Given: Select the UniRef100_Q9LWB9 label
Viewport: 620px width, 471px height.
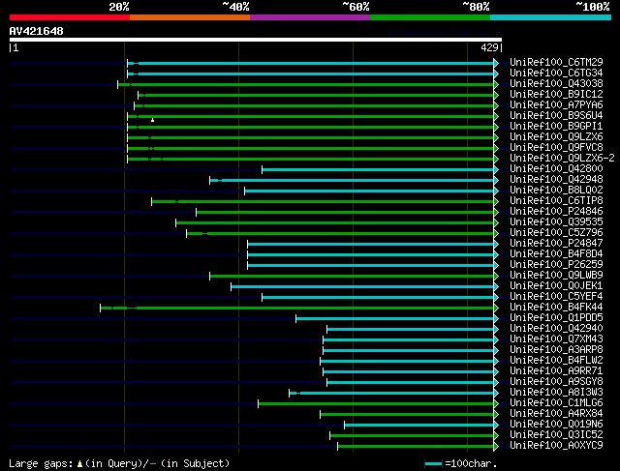Looking at the screenshot, I should coord(556,276).
